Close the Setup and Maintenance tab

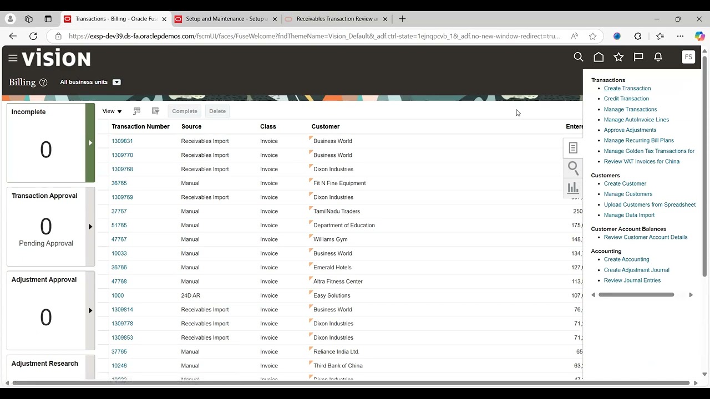tap(275, 19)
